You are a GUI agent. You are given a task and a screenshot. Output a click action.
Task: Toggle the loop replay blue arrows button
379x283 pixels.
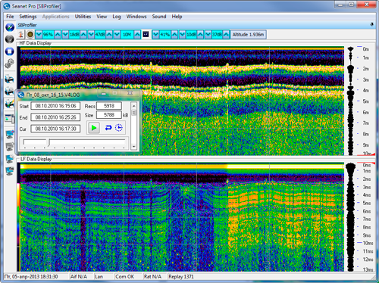pos(108,128)
